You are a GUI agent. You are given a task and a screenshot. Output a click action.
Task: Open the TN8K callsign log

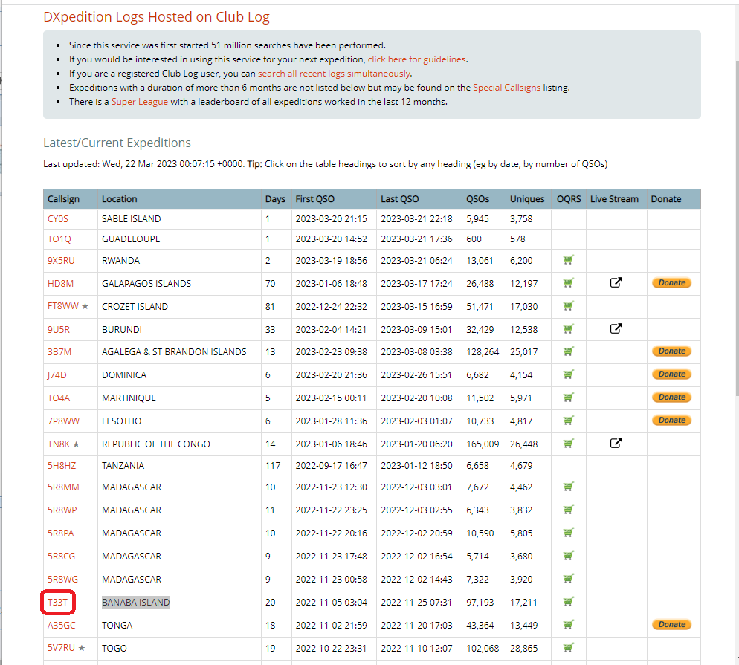(59, 444)
